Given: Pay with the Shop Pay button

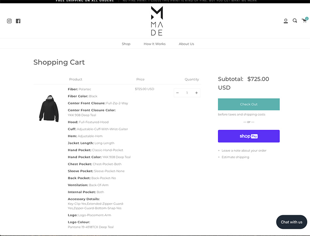Looking at the screenshot, I should coord(249,136).
